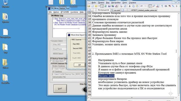Click the 'Second IMEI:' label in dialog
The height and width of the screenshot is (101, 181).
(x=77, y=49)
